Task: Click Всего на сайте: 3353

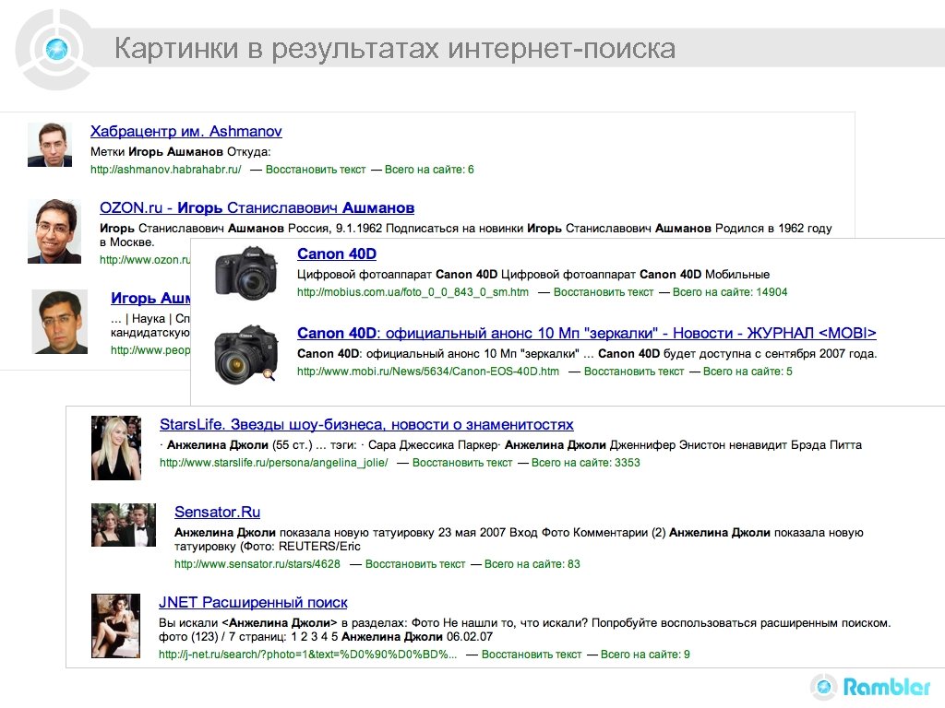Action: point(586,463)
